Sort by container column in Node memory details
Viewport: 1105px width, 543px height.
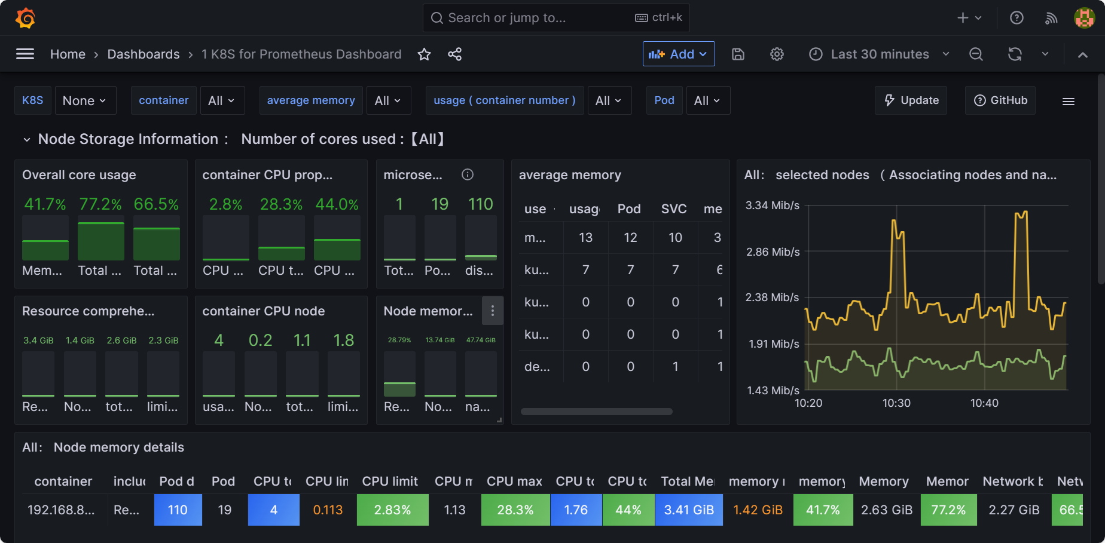[x=63, y=481]
